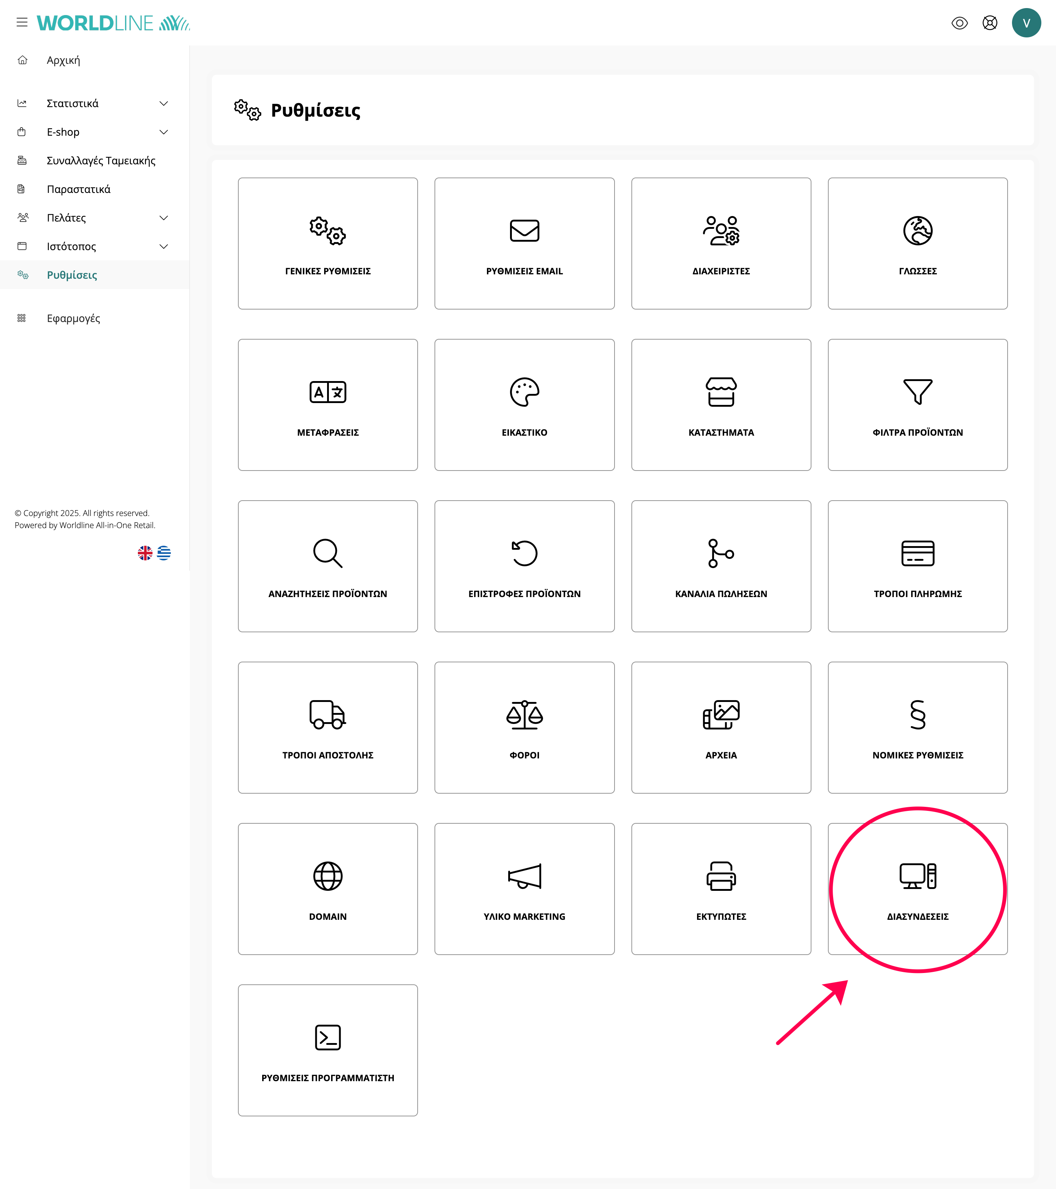Switch language to Greek flag
Screen dimensions: 1056x1189
click(164, 553)
